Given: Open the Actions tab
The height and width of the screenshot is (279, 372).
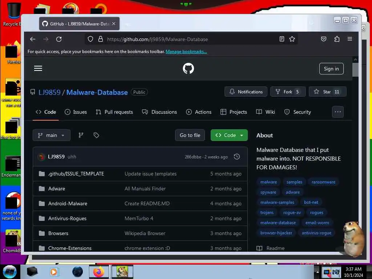Looking at the screenshot, I should pos(199,112).
